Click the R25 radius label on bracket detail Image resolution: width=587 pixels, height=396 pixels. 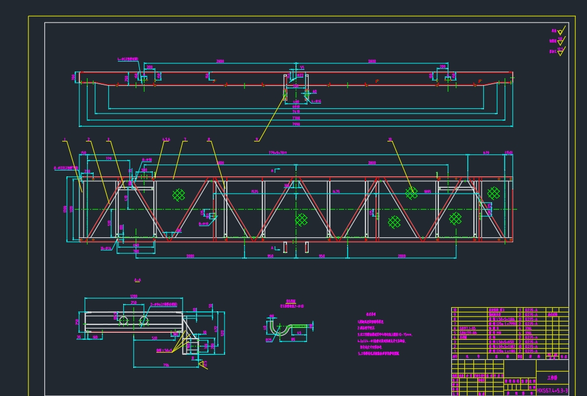pyautogui.click(x=269, y=340)
